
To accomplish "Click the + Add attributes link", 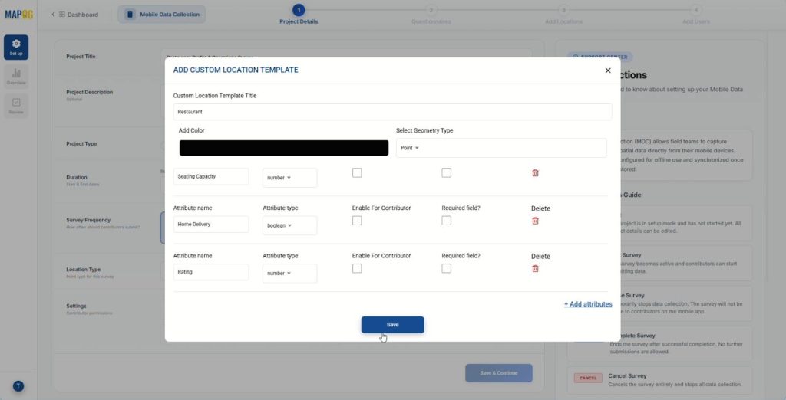I will 588,304.
